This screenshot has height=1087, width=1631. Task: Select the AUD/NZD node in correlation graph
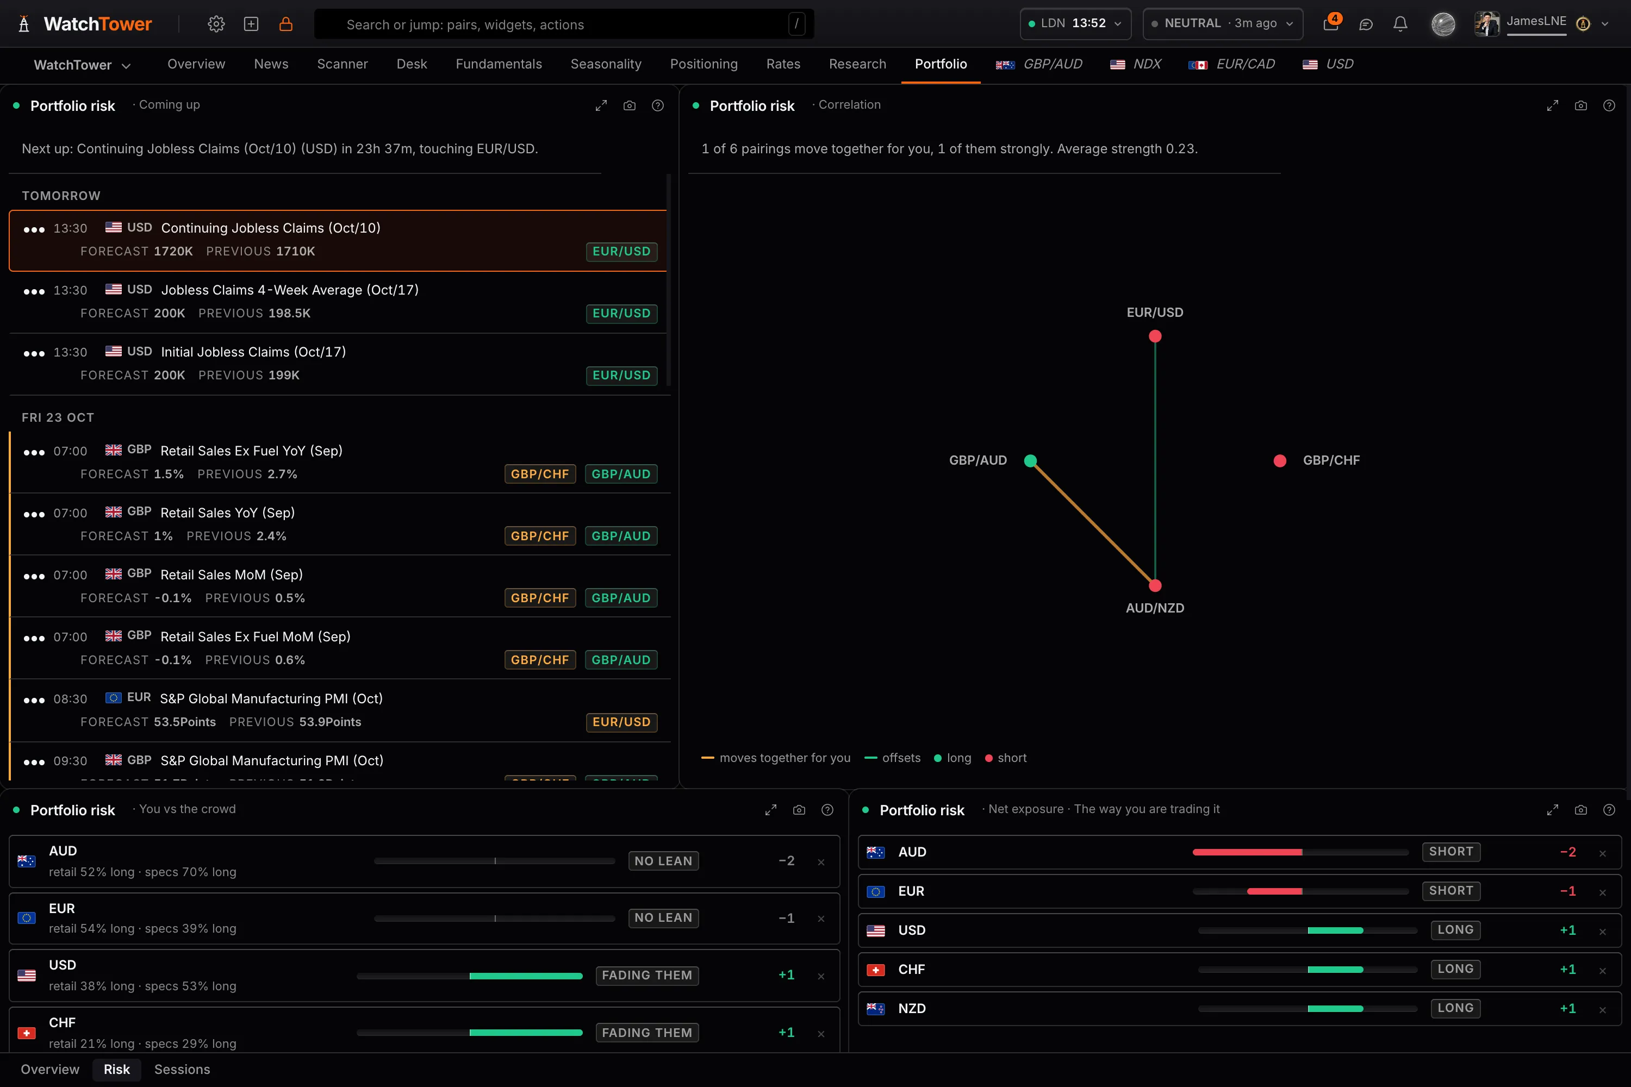[x=1155, y=586]
